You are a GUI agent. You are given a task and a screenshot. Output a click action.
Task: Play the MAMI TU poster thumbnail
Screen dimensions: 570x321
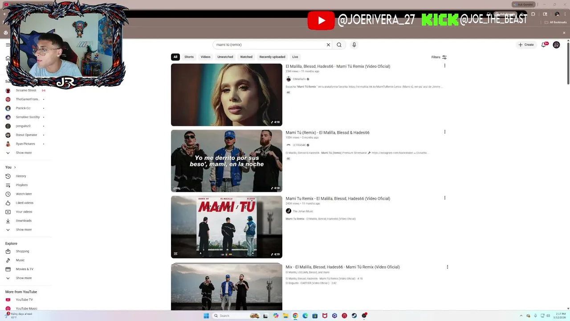click(226, 226)
